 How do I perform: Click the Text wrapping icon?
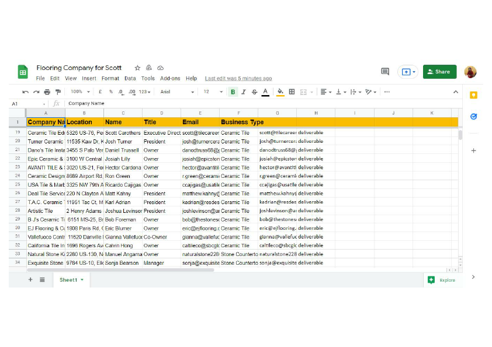click(x=354, y=92)
